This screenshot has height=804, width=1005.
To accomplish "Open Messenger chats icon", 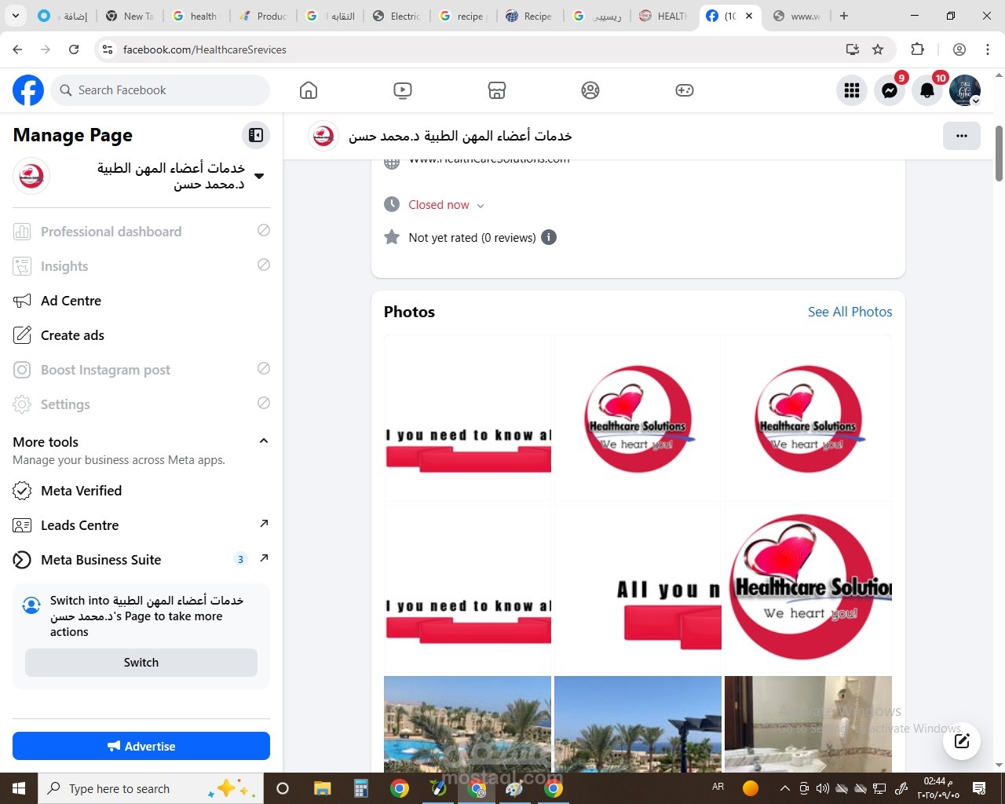I will click(x=890, y=90).
